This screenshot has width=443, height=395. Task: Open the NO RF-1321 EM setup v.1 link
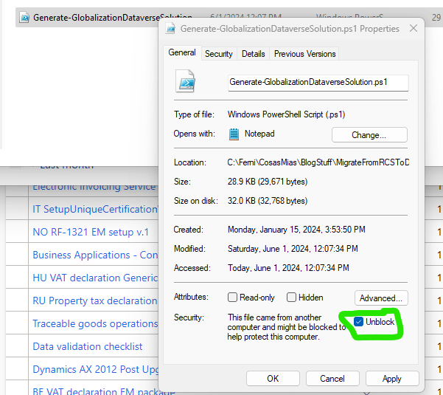point(90,232)
